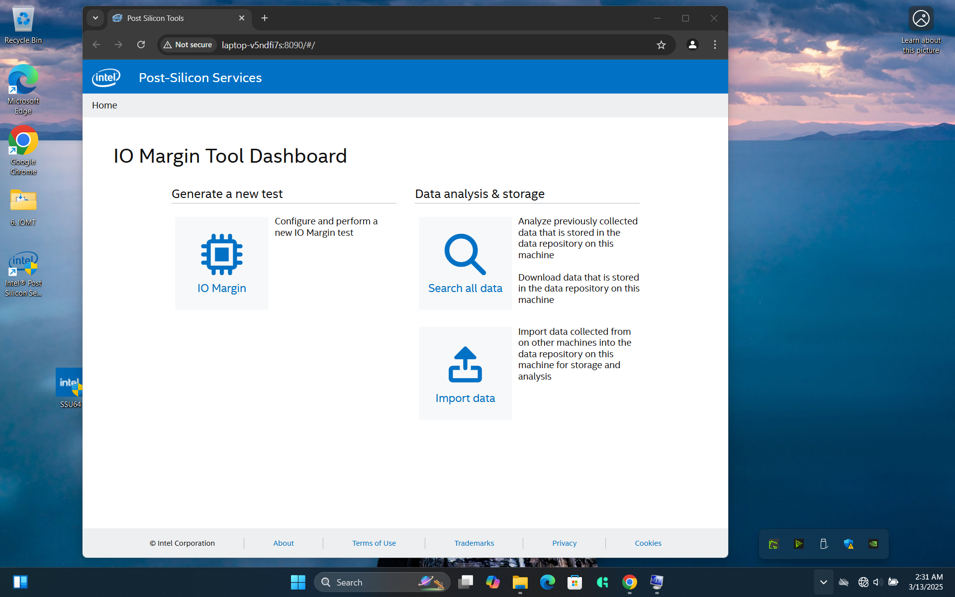The height and width of the screenshot is (597, 955).
Task: Open the Chrome profile avatar icon
Action: click(x=692, y=45)
